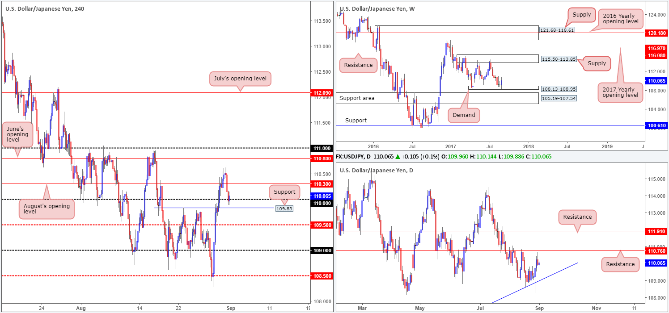Click the 2018 label on weekly time axis

pyautogui.click(x=529, y=146)
